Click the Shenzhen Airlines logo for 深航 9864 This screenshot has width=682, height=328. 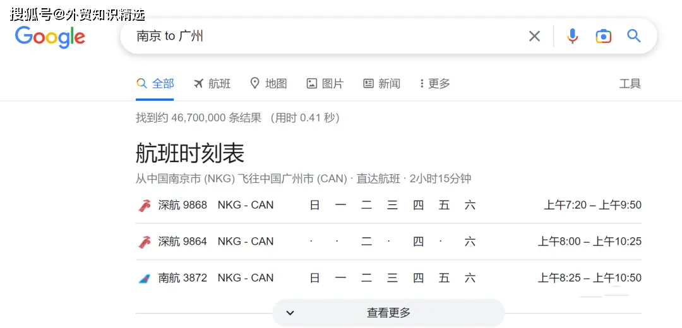coord(145,242)
